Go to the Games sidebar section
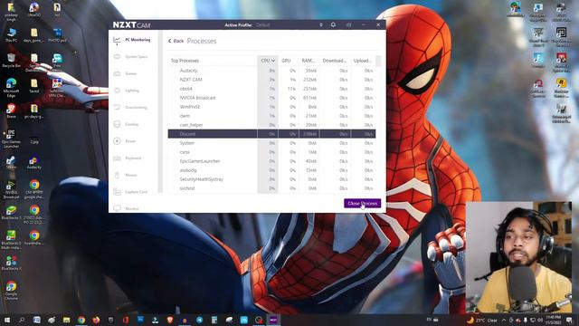Image resolution: width=579 pixels, height=326 pixels. tap(126, 74)
